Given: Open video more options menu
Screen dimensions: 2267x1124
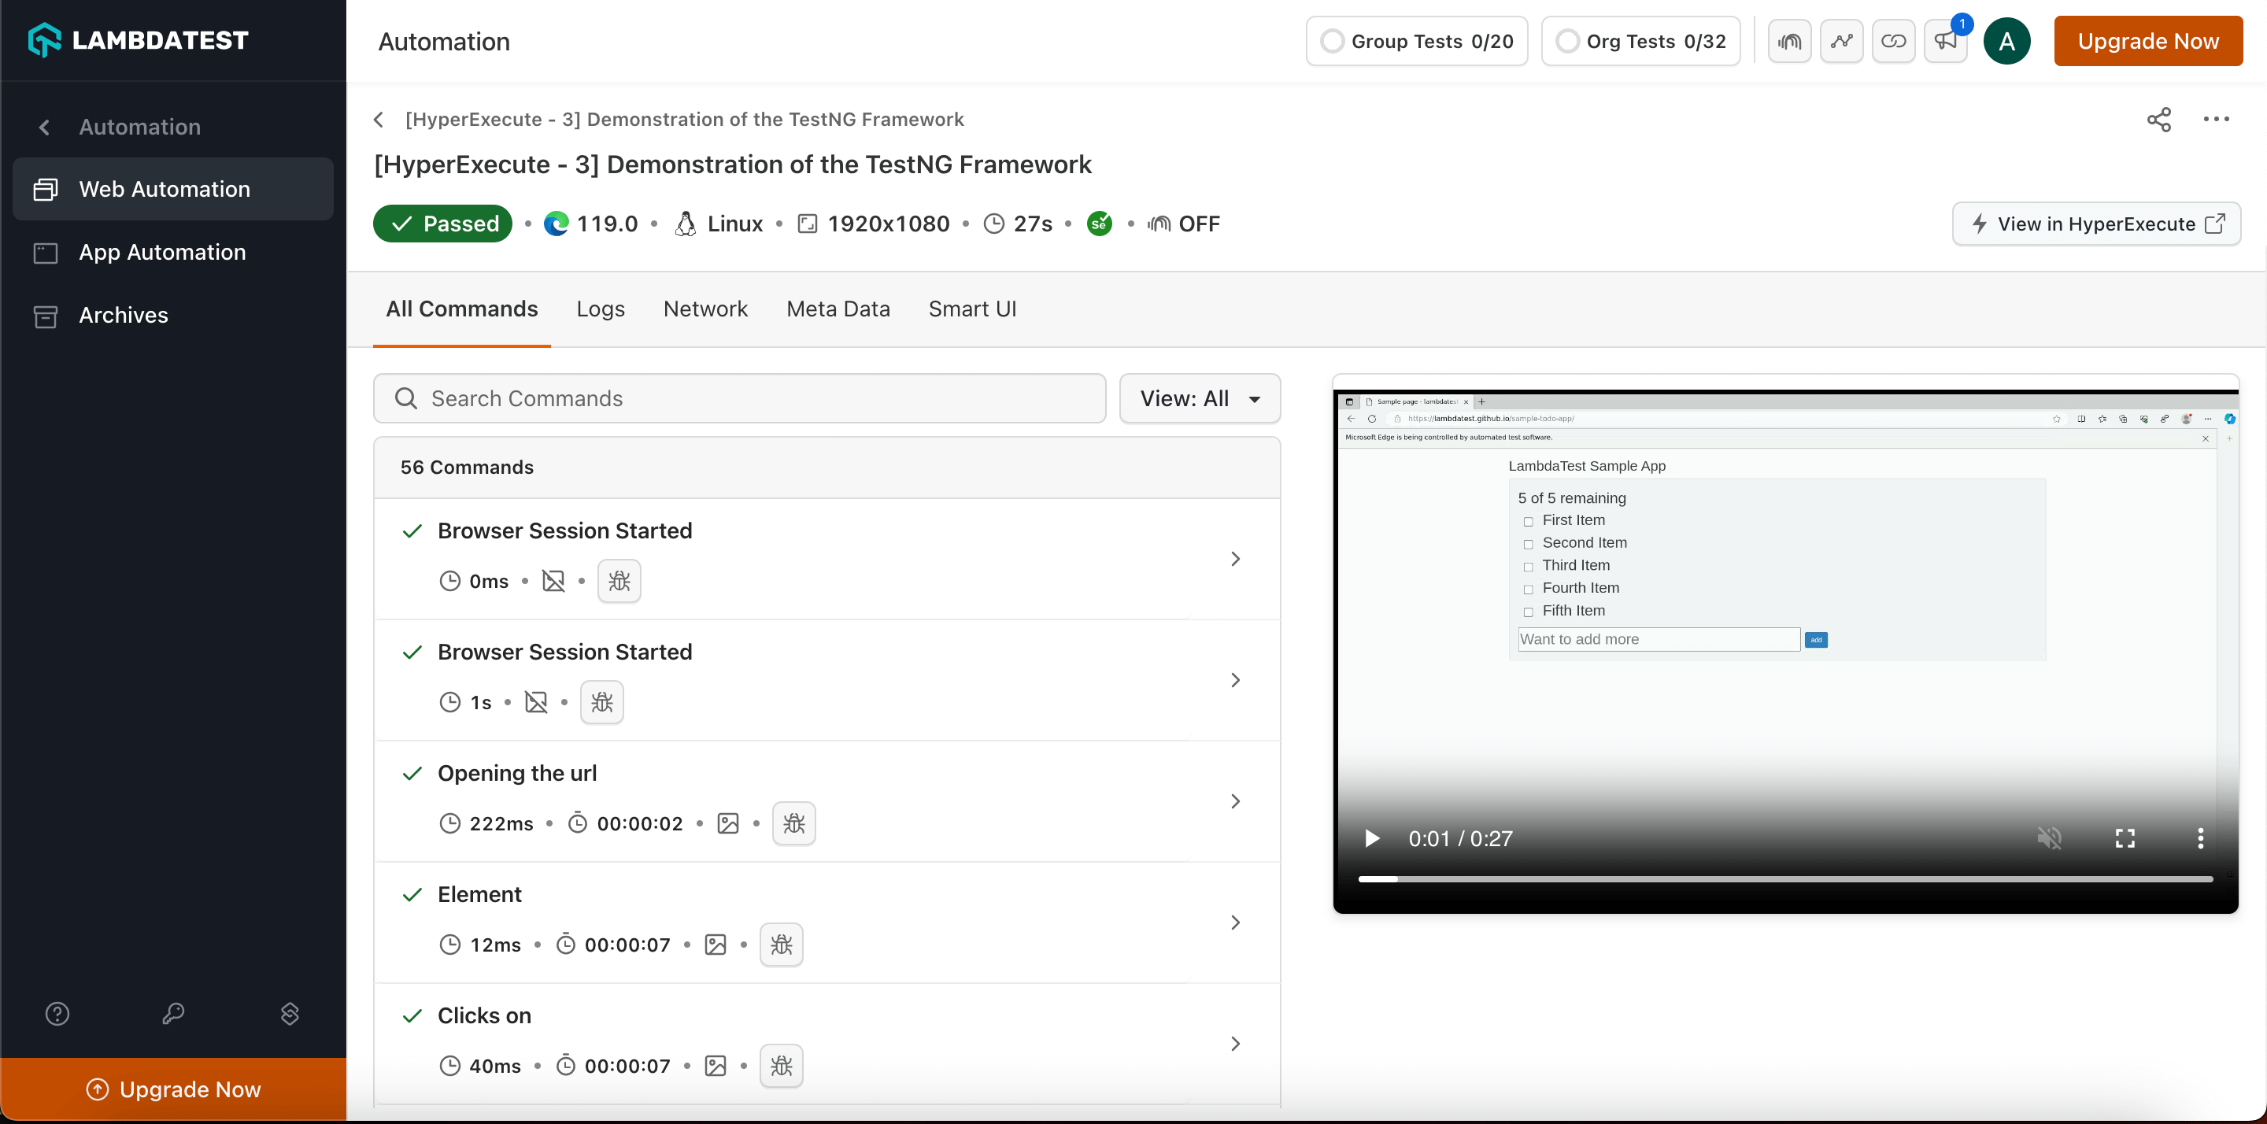Looking at the screenshot, I should coord(2200,838).
